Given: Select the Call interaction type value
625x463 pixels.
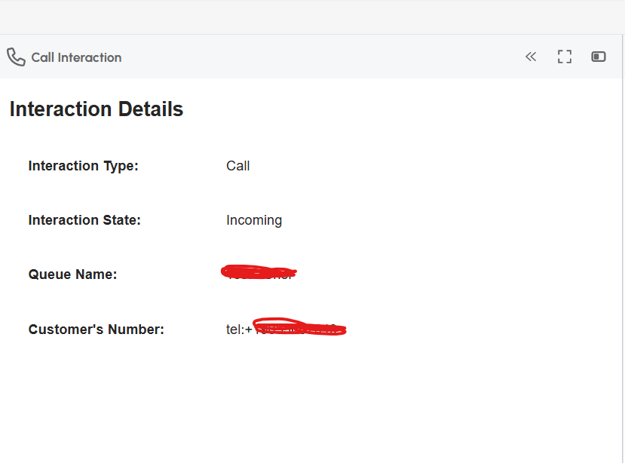Looking at the screenshot, I should pyautogui.click(x=238, y=166).
